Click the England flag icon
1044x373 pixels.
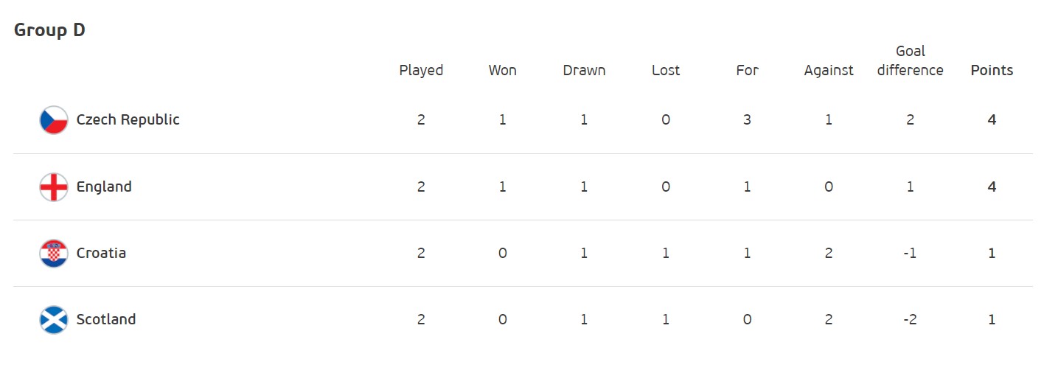pos(54,187)
